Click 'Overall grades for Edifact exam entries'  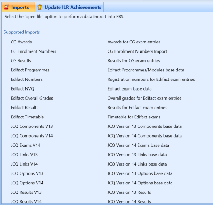point(145,98)
